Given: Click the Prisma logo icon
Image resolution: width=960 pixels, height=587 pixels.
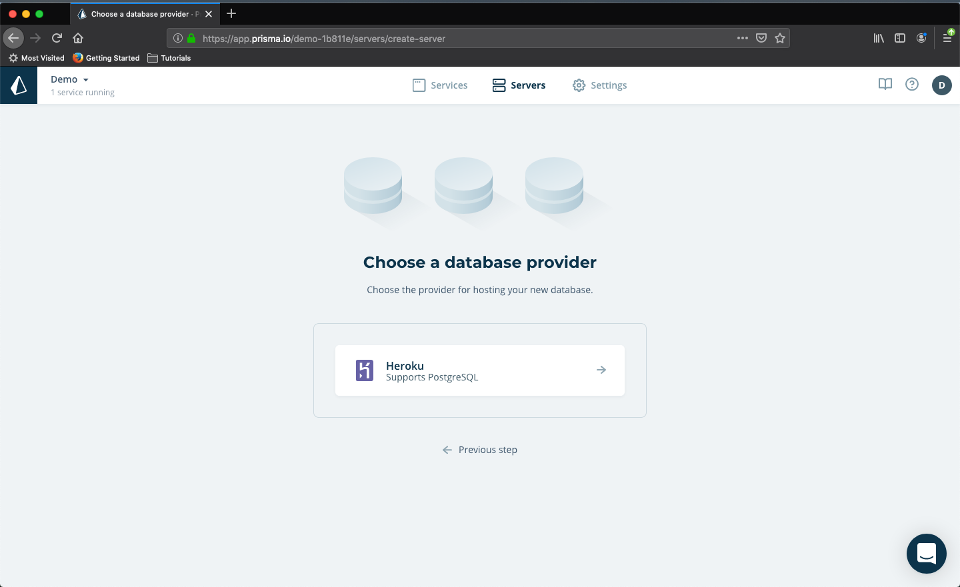Looking at the screenshot, I should [x=19, y=85].
